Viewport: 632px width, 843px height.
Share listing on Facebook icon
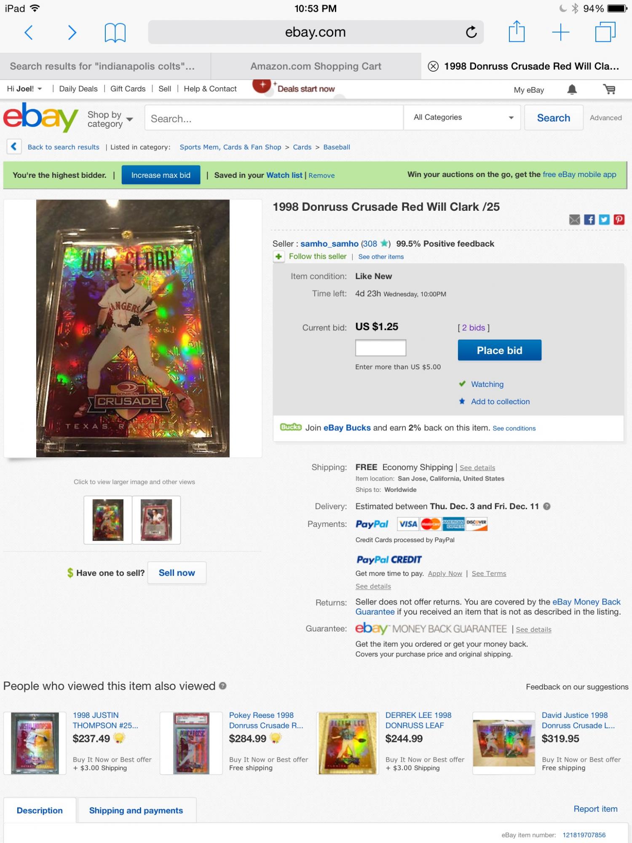point(589,219)
